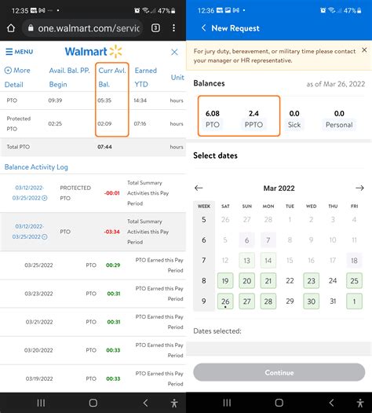This screenshot has width=372, height=413.
Task: Select the 03/19/2022 PTO earned entry
Action: 93,378
